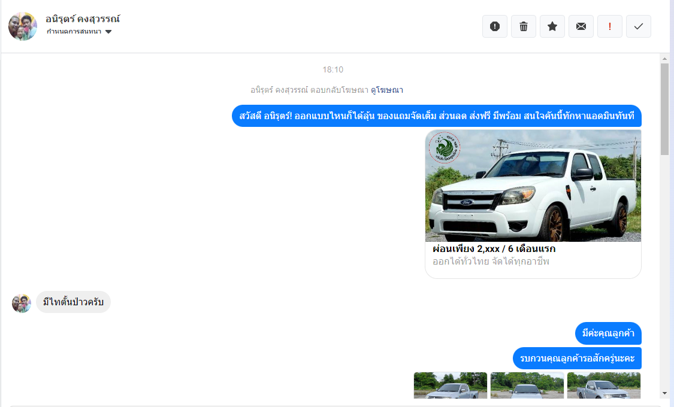Viewport: 674px width, 407px height.
Task: Click scrollbar up arrow
Action: click(664, 59)
